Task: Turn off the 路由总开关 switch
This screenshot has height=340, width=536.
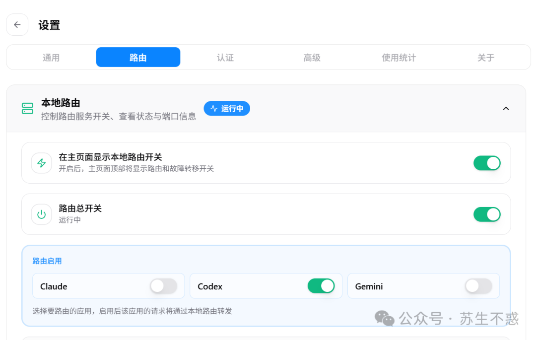Action: tap(487, 214)
